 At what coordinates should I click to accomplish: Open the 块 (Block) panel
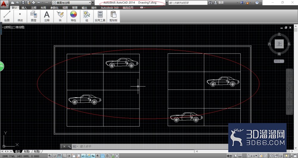[60, 16]
